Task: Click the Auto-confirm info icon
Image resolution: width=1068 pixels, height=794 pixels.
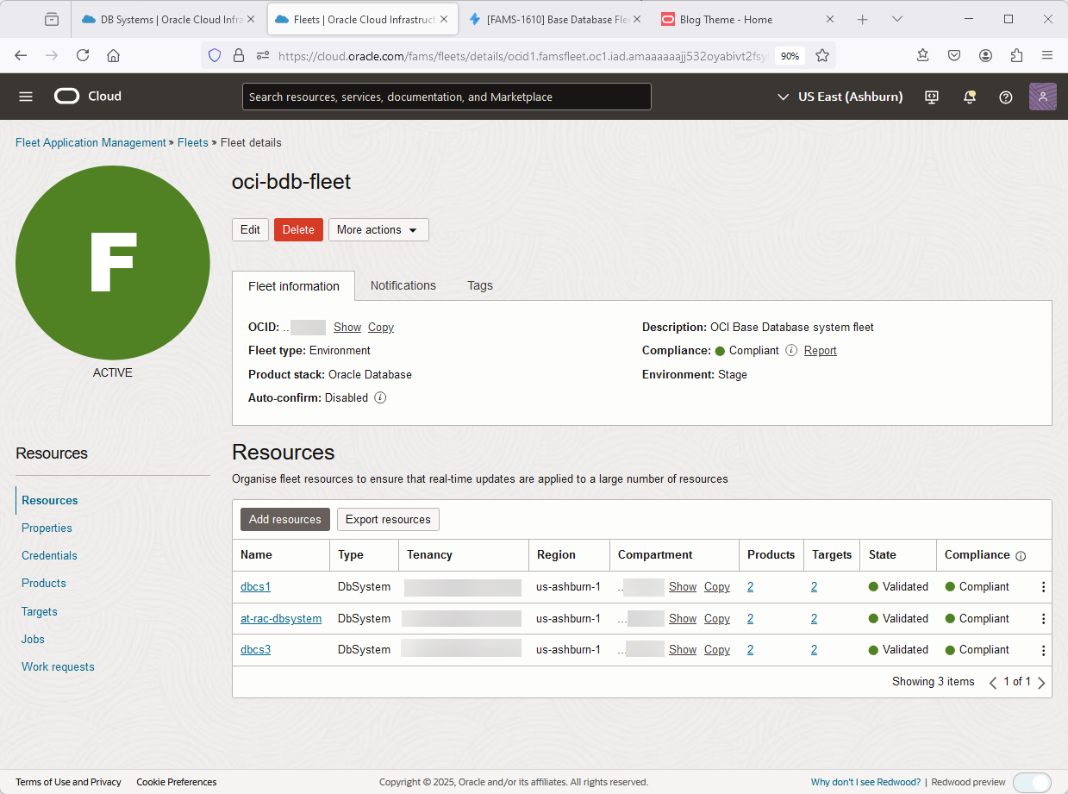Action: point(380,398)
